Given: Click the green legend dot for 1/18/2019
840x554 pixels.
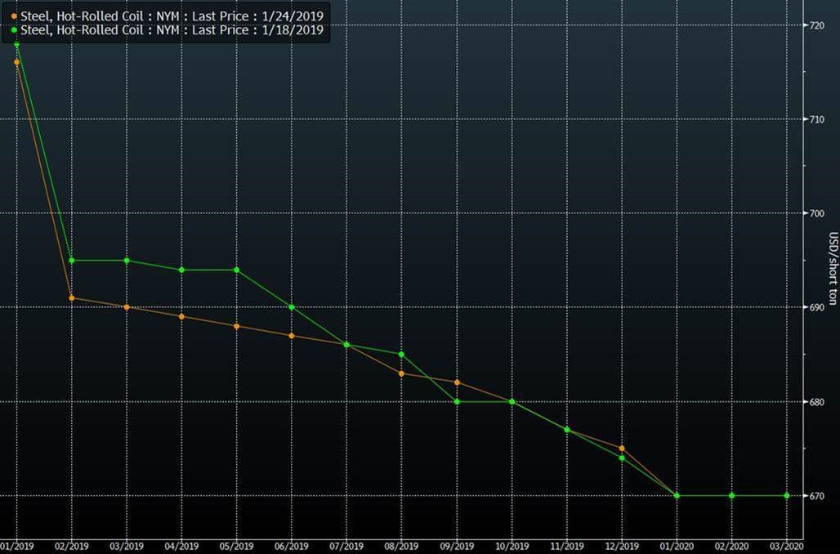Looking at the screenshot, I should [x=14, y=31].
